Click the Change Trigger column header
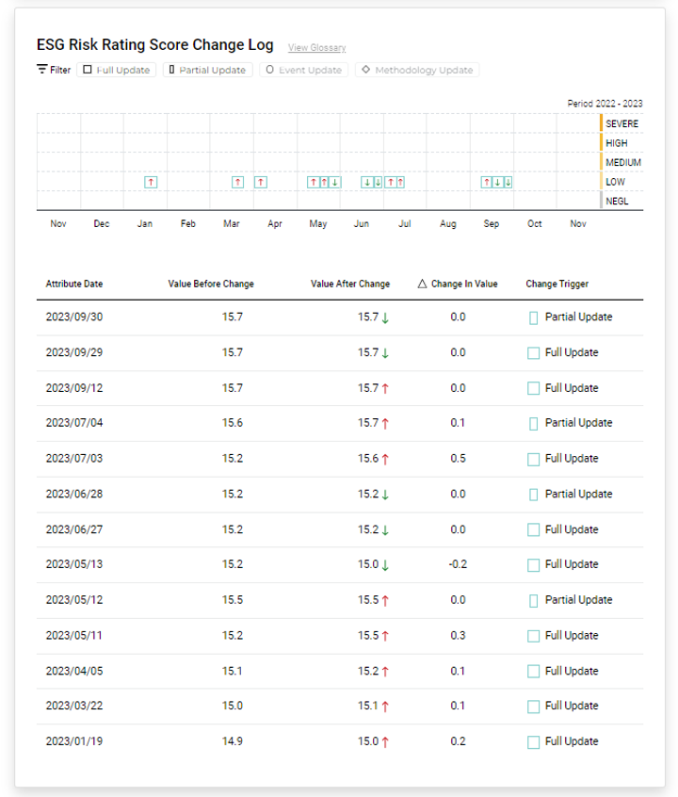 557,284
